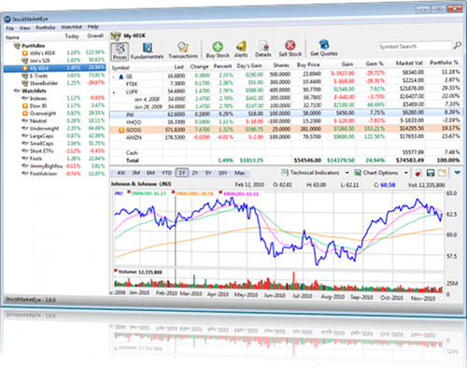Sort by the Day's Gain column header

(x=249, y=65)
